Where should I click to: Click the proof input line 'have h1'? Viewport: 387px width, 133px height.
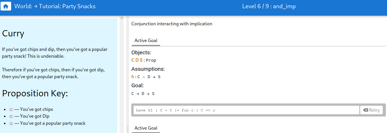[x=246, y=110]
